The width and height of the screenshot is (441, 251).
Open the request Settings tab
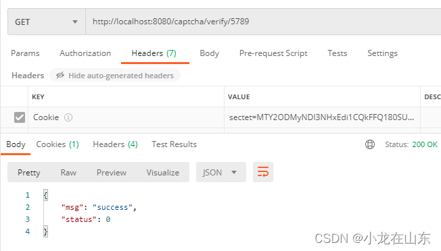(x=383, y=53)
